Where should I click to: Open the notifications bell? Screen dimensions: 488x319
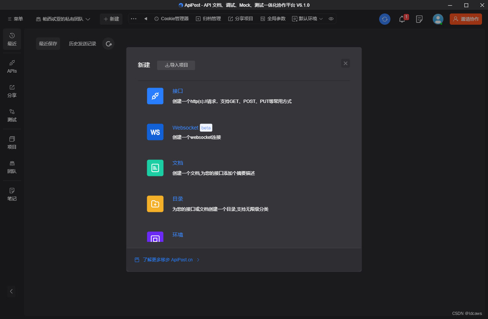tap(402, 19)
